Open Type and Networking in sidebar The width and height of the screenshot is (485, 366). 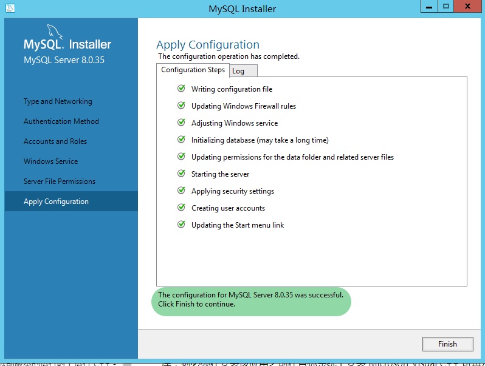pyautogui.click(x=58, y=101)
